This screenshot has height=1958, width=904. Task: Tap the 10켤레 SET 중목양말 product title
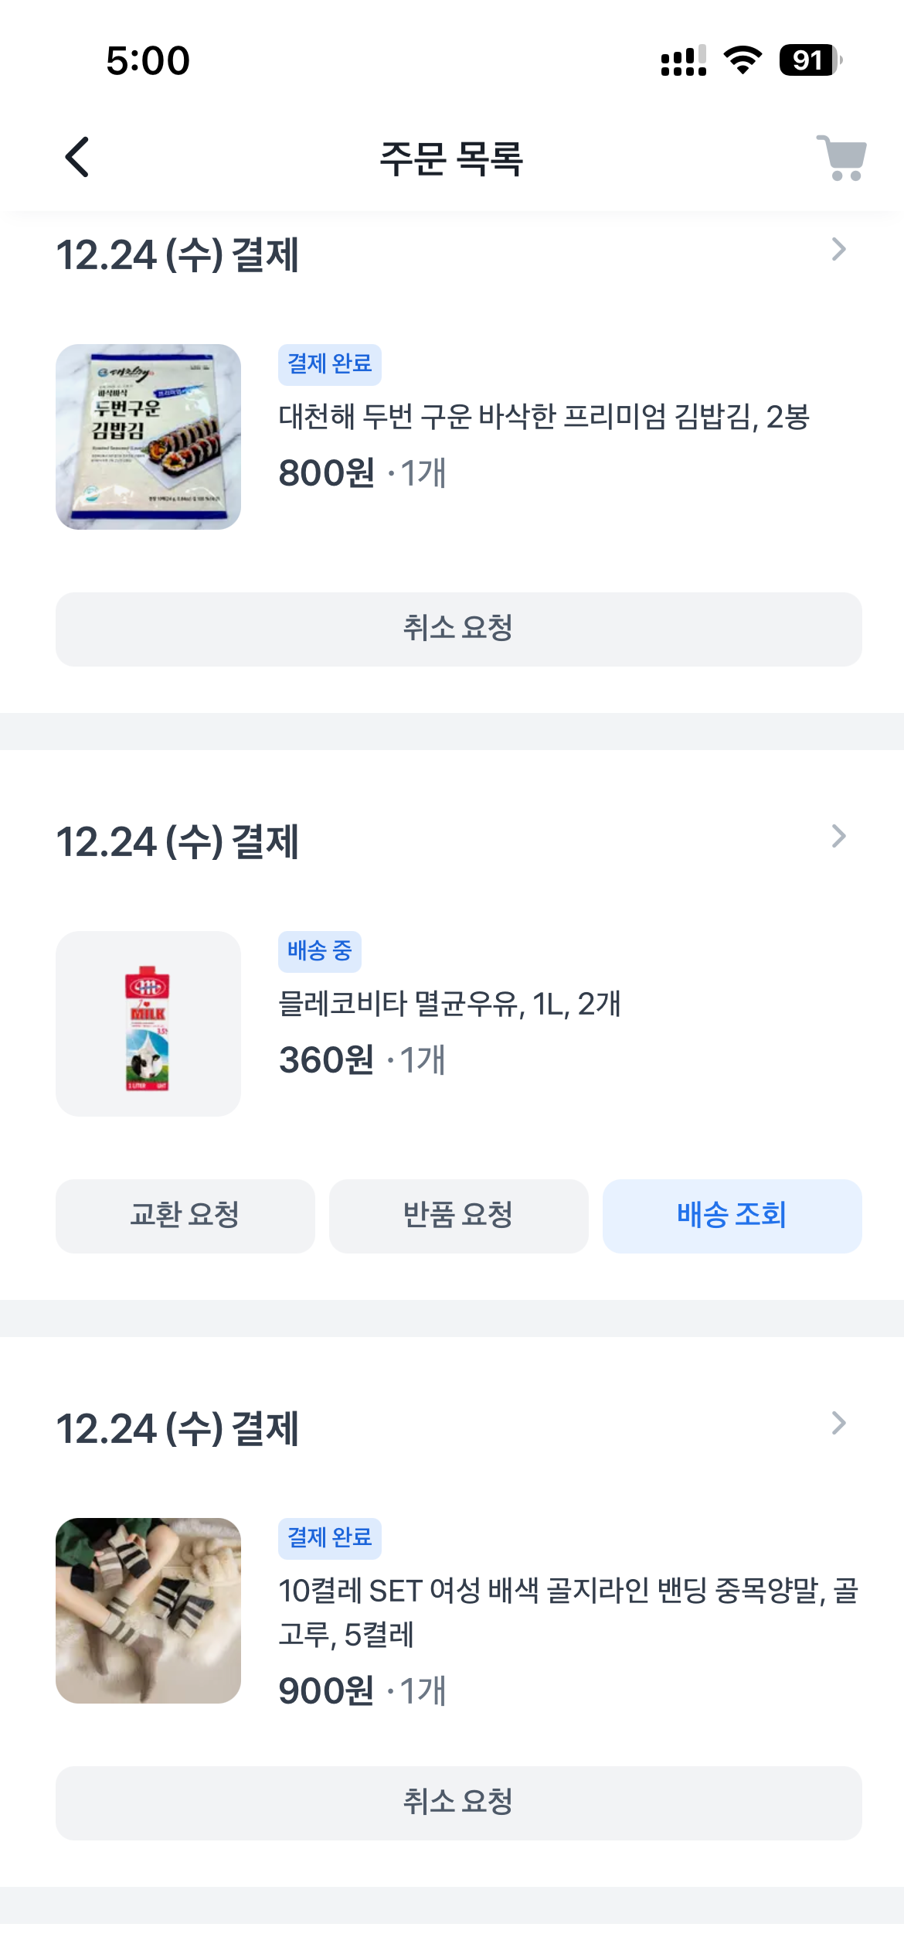(568, 1612)
